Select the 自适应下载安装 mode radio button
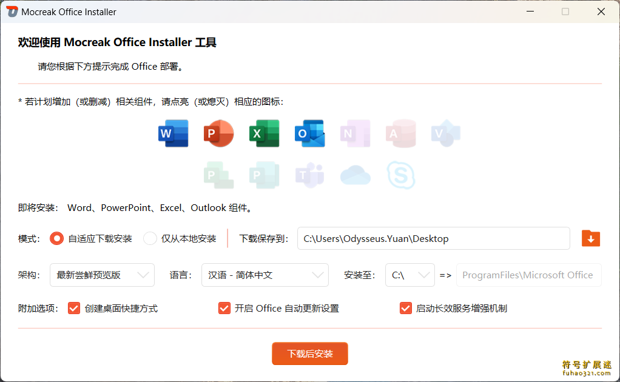This screenshot has height=382, width=620. (x=56, y=238)
